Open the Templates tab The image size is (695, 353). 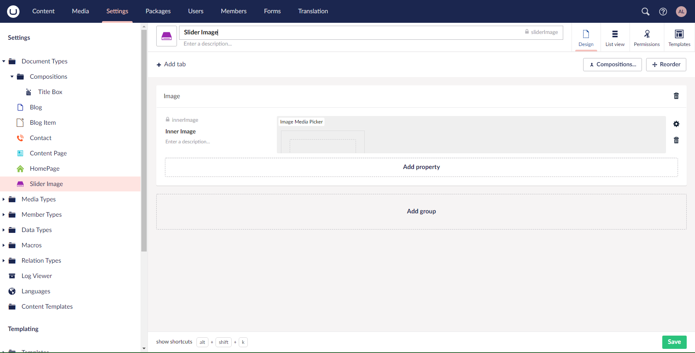(679, 37)
